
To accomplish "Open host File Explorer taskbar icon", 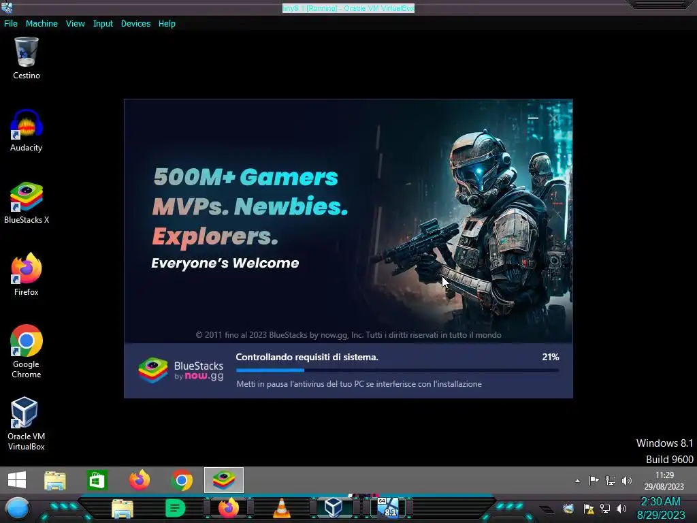I will 123,509.
